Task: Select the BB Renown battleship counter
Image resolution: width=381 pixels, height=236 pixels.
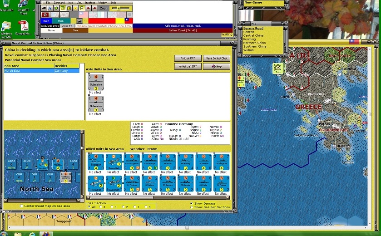Action: point(168,183)
